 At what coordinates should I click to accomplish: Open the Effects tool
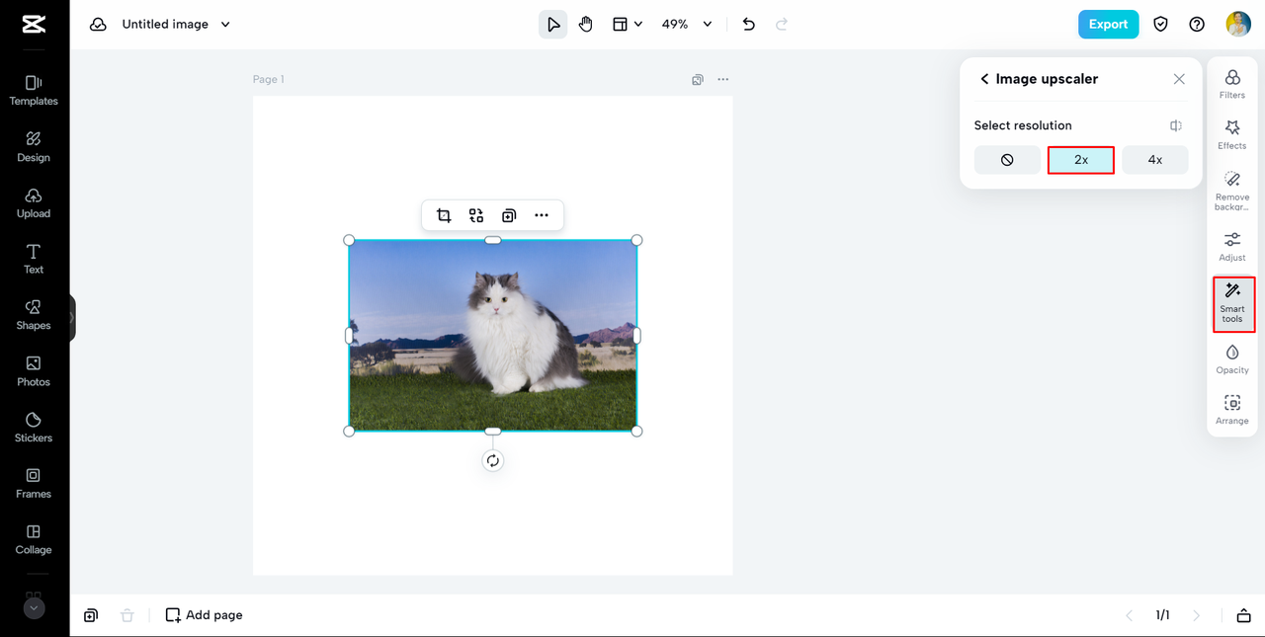(x=1232, y=134)
